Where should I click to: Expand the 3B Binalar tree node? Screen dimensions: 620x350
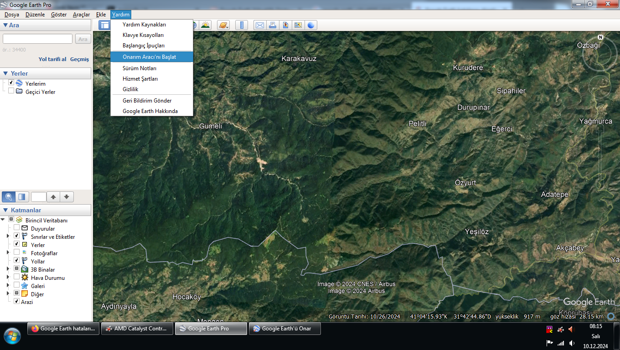(x=8, y=269)
